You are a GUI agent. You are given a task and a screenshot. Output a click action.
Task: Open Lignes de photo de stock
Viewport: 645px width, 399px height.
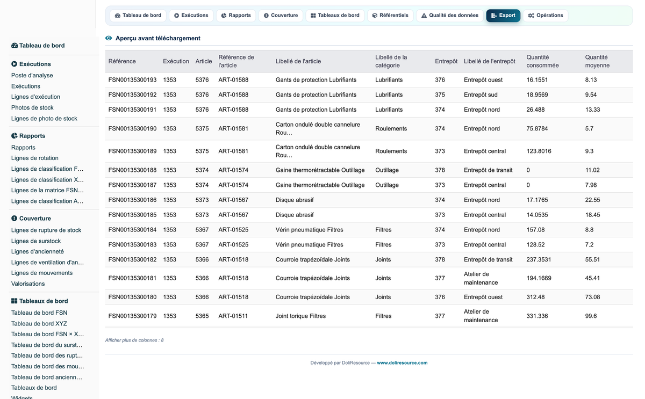point(44,119)
